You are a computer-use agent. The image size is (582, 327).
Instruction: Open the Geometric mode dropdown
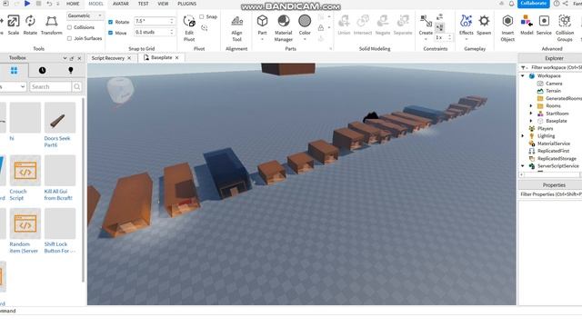[85, 16]
